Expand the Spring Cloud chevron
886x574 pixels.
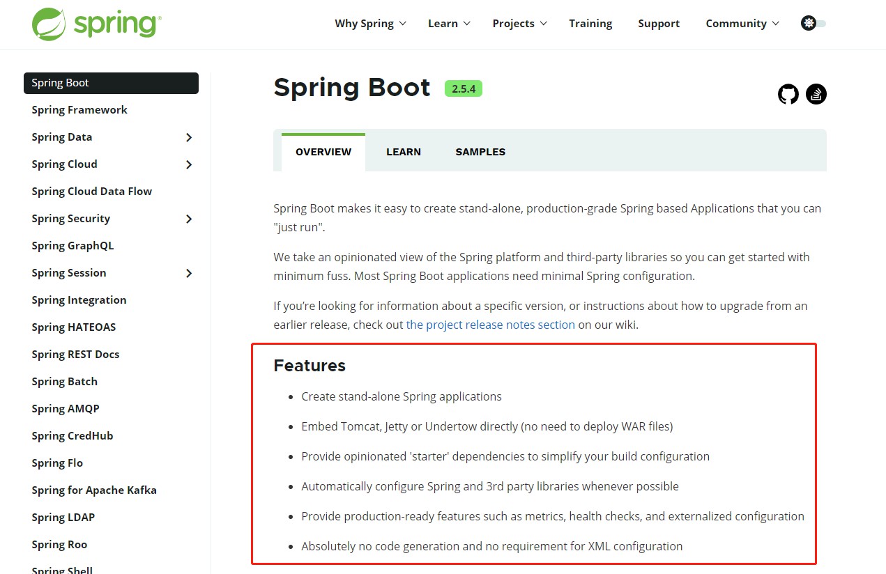(x=189, y=164)
